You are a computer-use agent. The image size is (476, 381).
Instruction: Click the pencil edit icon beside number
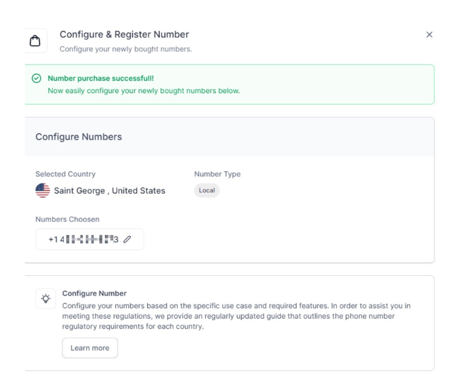click(127, 239)
